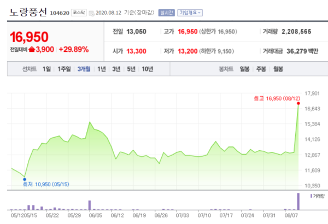Select the 1주일 line chart tab
328x224 pixels.
coord(64,69)
